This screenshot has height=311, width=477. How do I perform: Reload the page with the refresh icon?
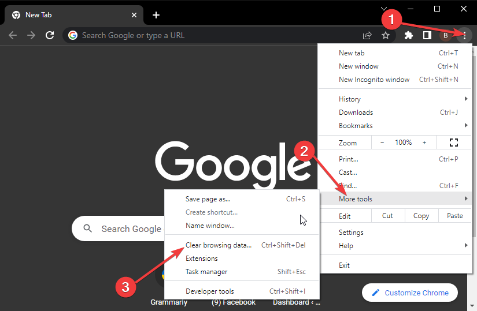[x=50, y=36]
